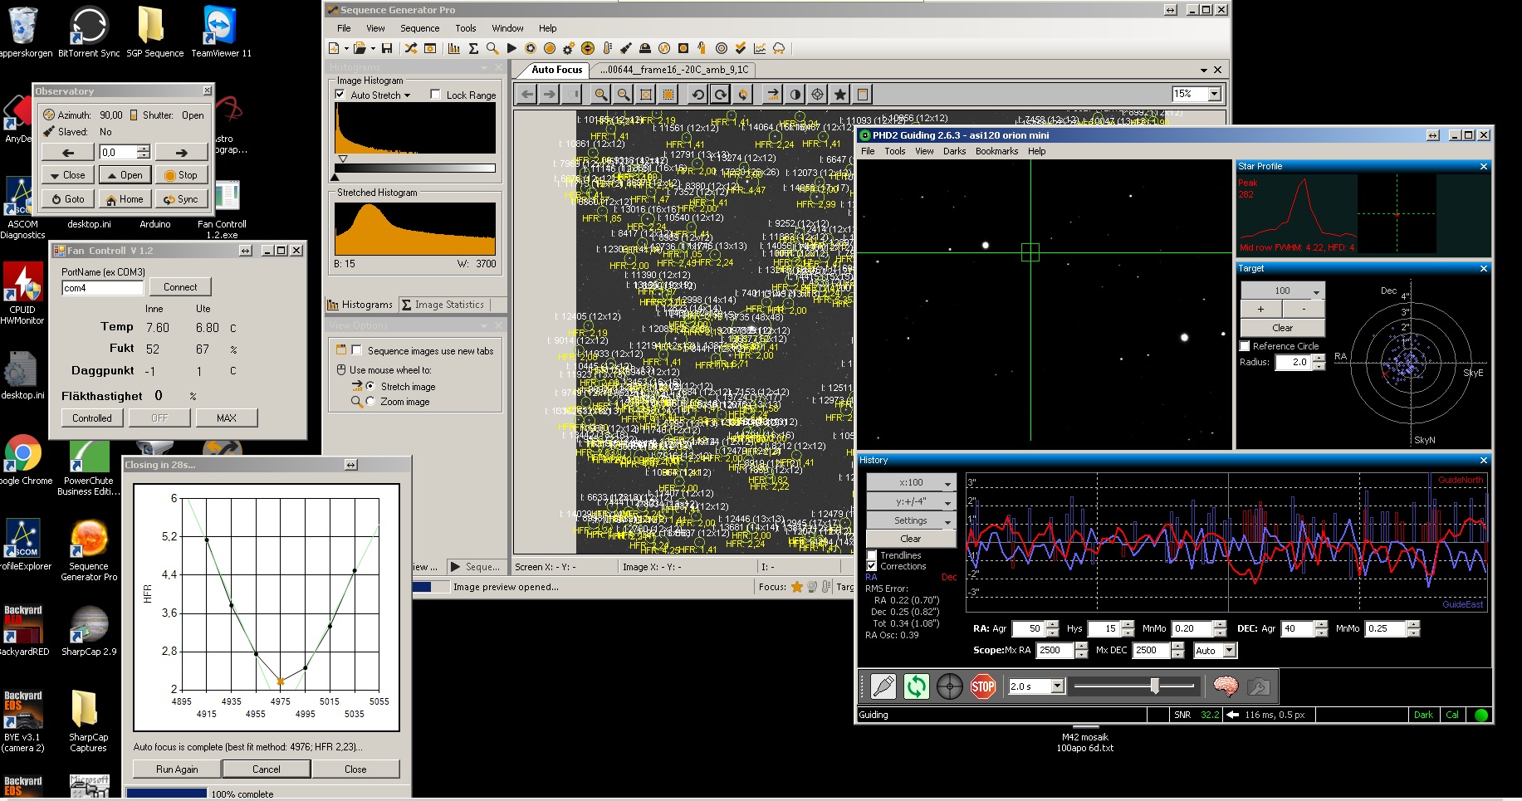The image size is (1522, 801).
Task: Click the star icon in image toolbar
Action: [840, 95]
